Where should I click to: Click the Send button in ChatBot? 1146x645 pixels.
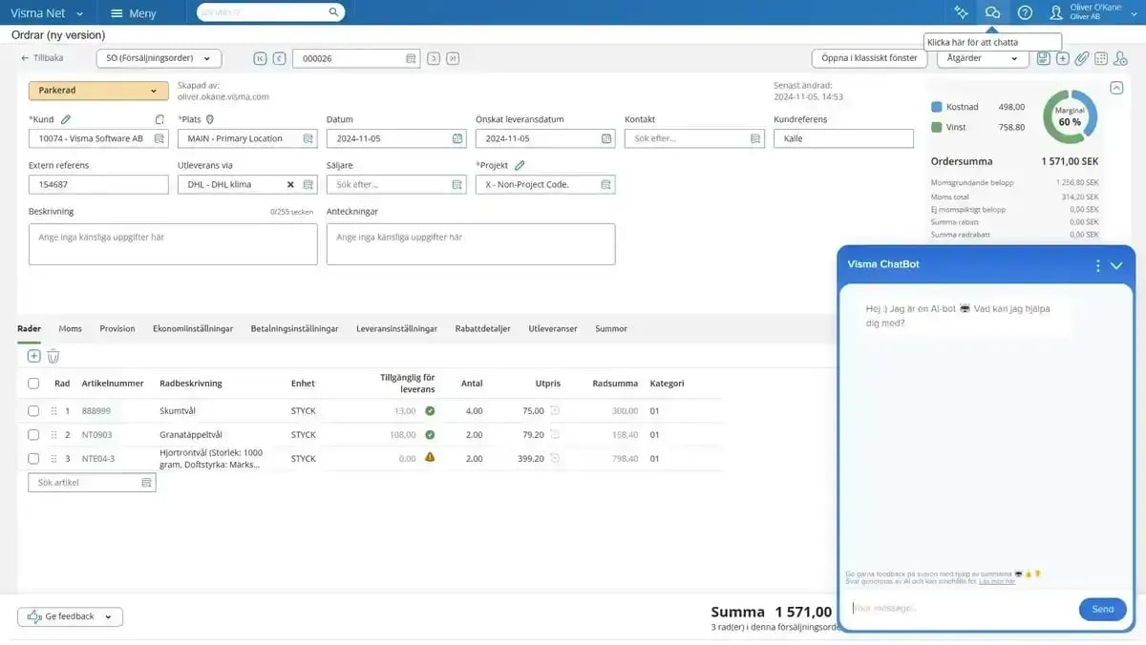coord(1102,609)
